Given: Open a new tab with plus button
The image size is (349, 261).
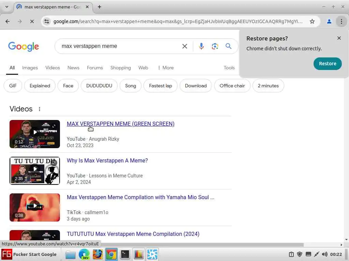Looking at the screenshot, I should tap(99, 7).
